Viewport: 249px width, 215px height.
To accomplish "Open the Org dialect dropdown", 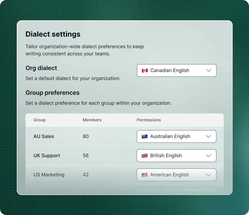I will point(176,70).
